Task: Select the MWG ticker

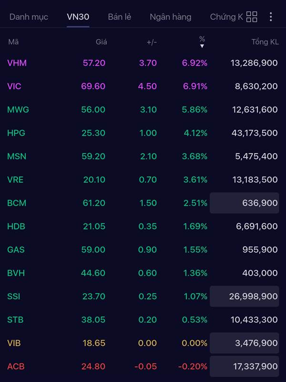Action: tap(18, 110)
